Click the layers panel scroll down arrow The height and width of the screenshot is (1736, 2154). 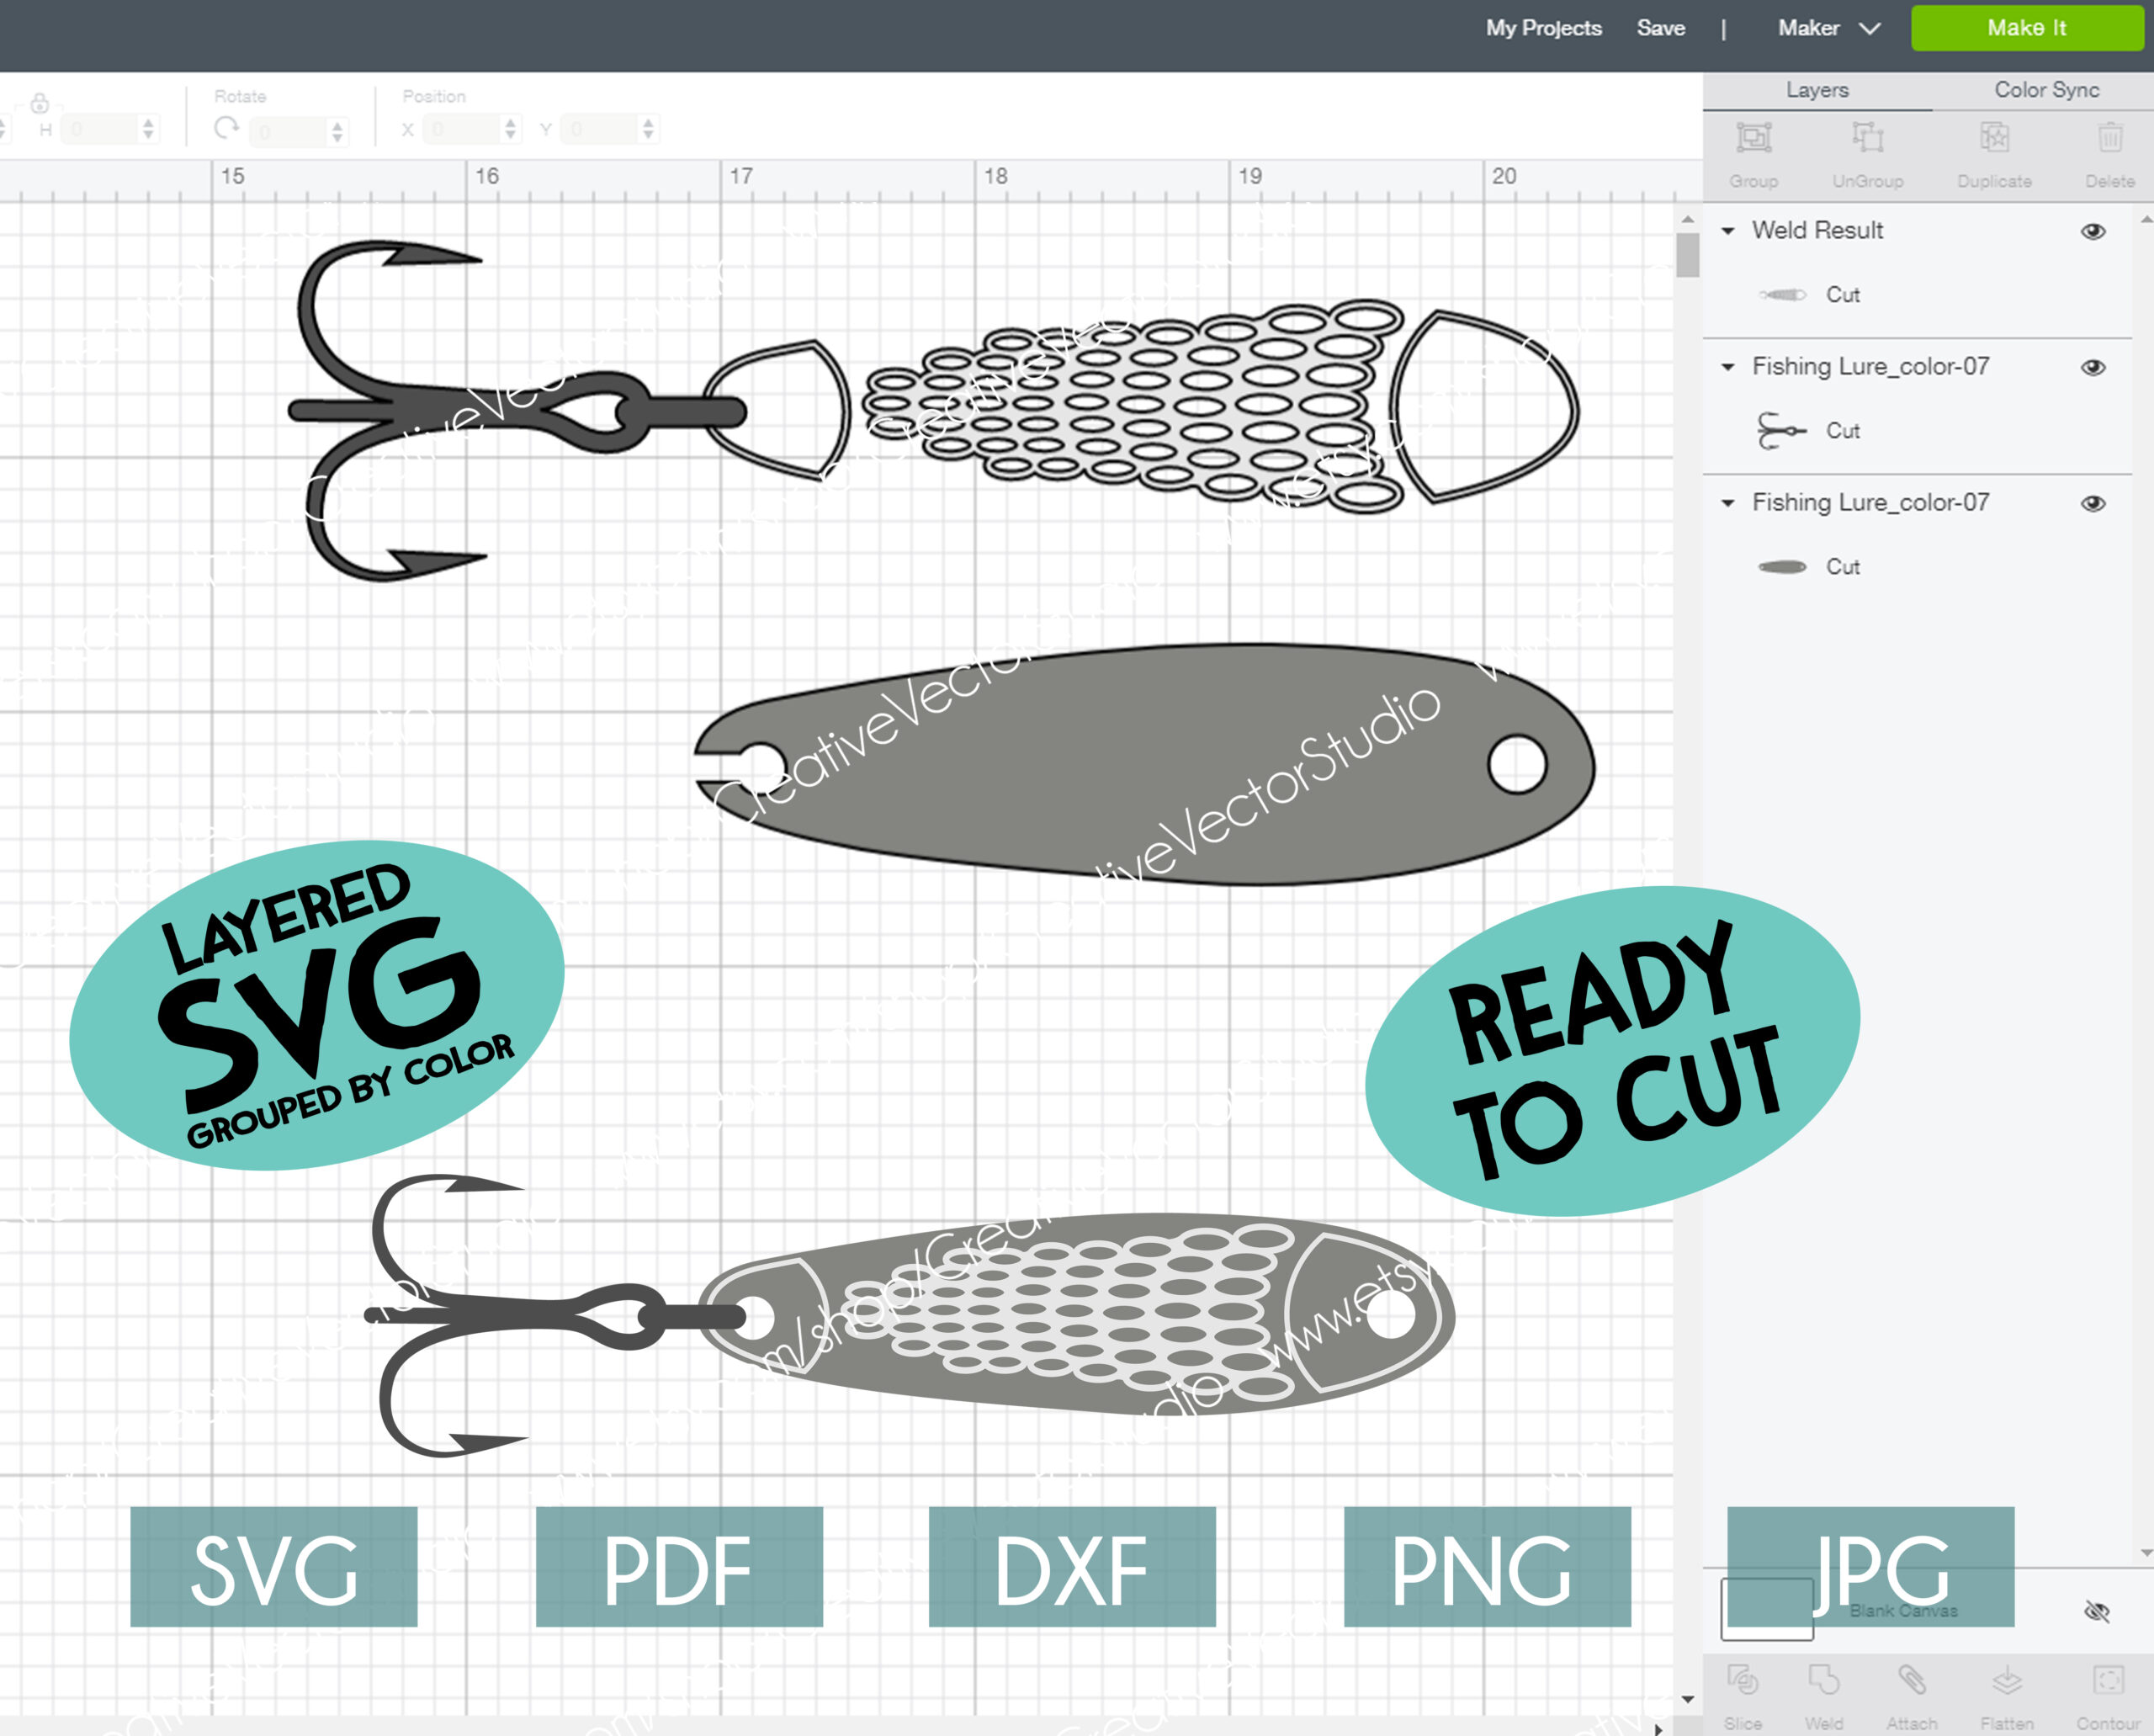pos(2146,1553)
